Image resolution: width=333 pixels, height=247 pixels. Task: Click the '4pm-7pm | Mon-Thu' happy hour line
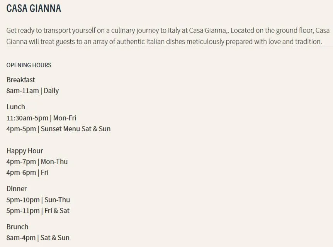coord(37,161)
